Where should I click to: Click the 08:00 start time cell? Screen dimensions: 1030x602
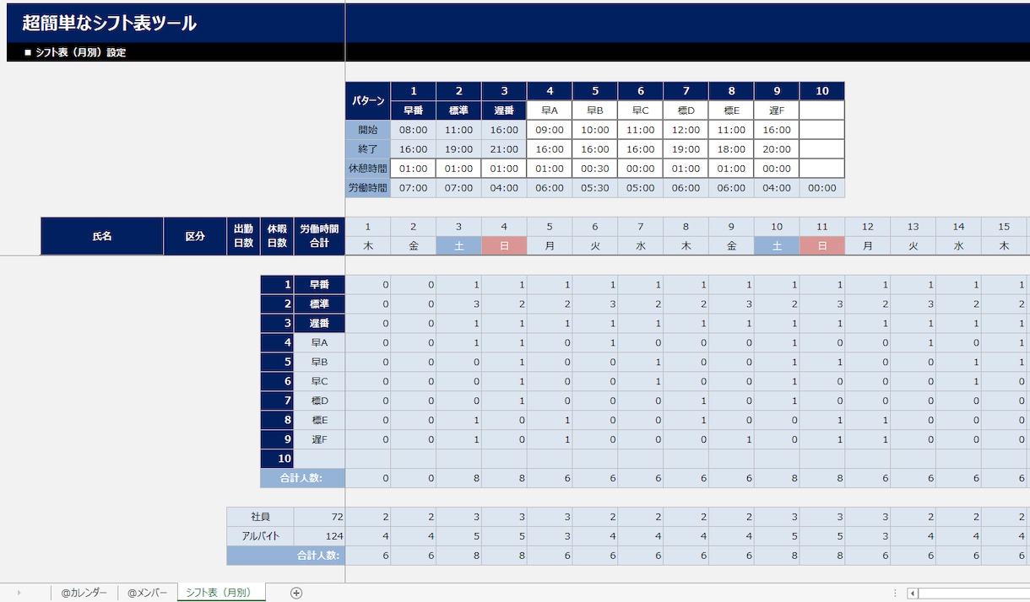click(x=414, y=130)
